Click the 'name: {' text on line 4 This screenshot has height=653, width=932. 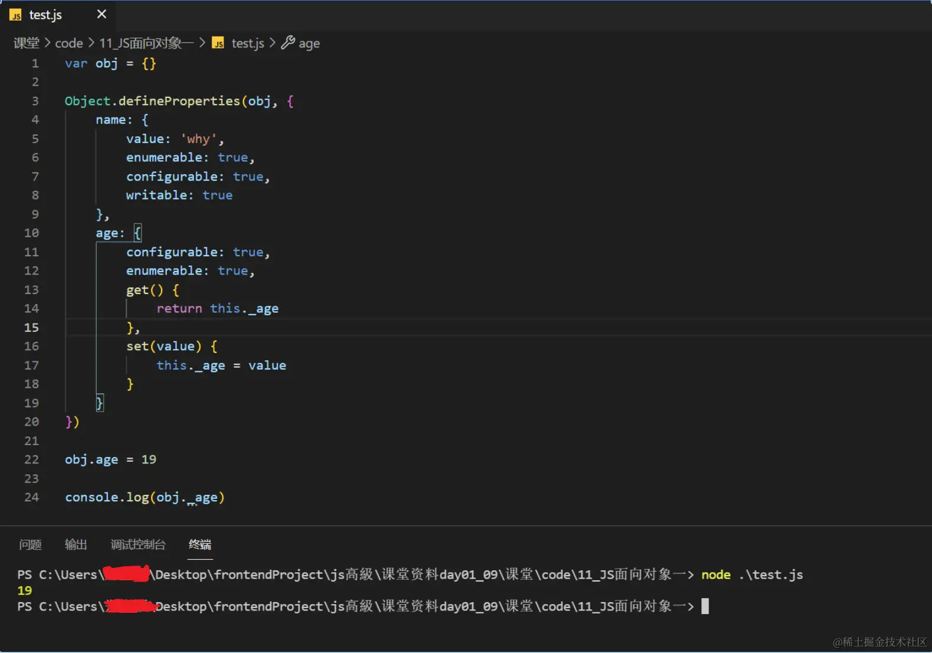122,120
